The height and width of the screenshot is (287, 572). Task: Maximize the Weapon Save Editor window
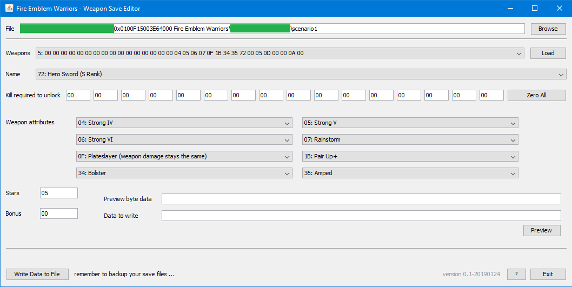(x=535, y=8)
